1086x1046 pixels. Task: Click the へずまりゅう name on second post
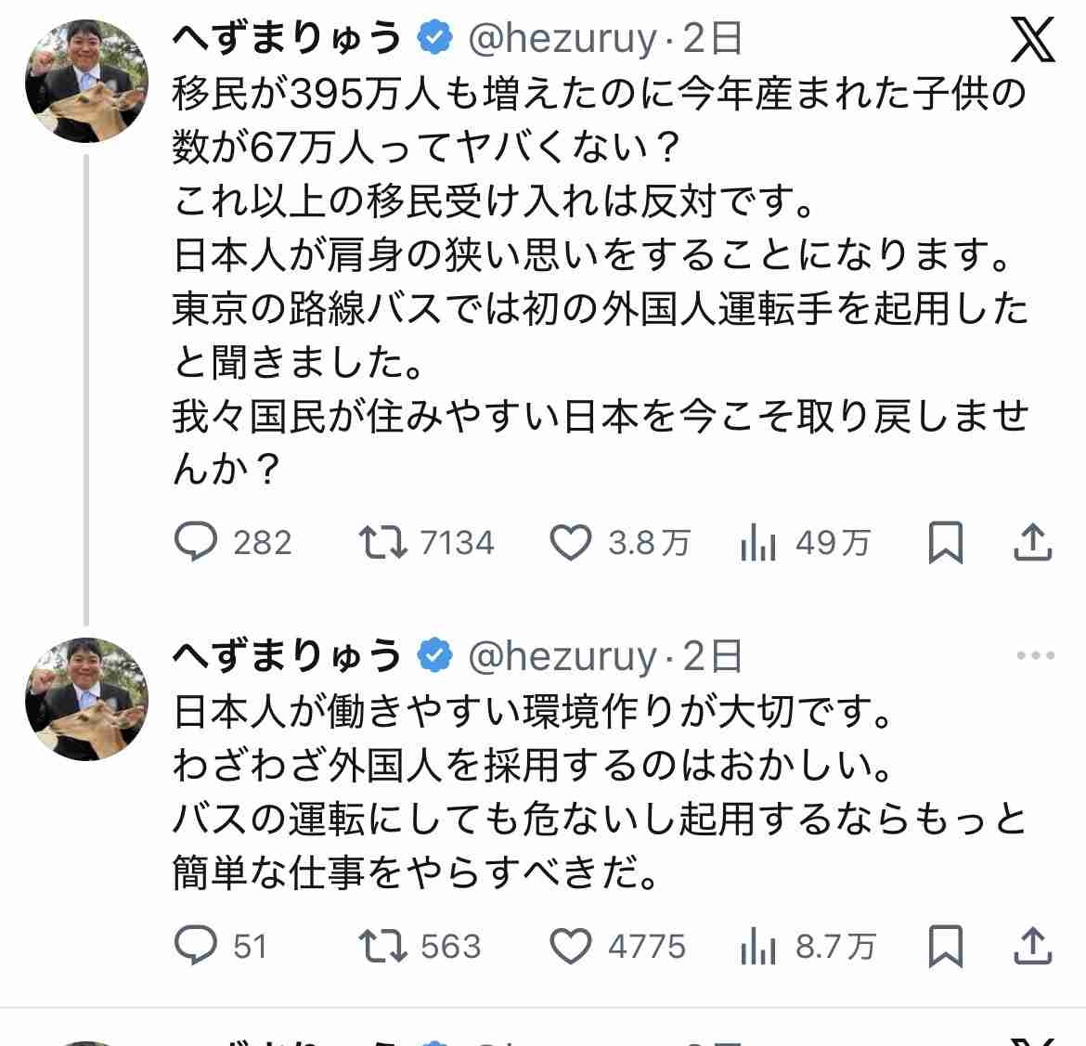pos(287,656)
